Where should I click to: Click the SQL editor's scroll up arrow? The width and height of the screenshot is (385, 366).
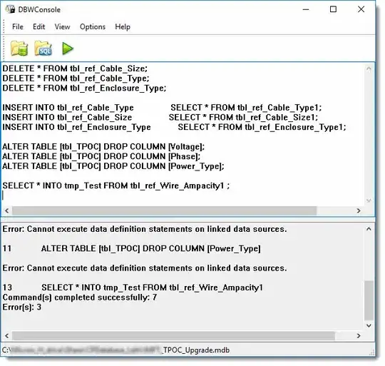tap(369, 69)
